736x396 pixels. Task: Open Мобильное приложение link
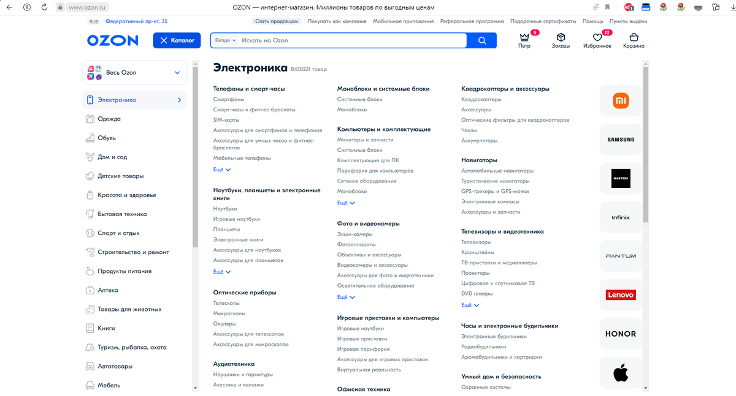[404, 21]
